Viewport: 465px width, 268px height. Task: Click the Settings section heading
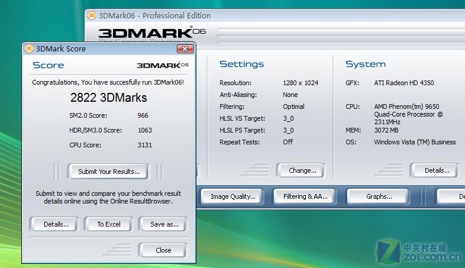(x=242, y=64)
